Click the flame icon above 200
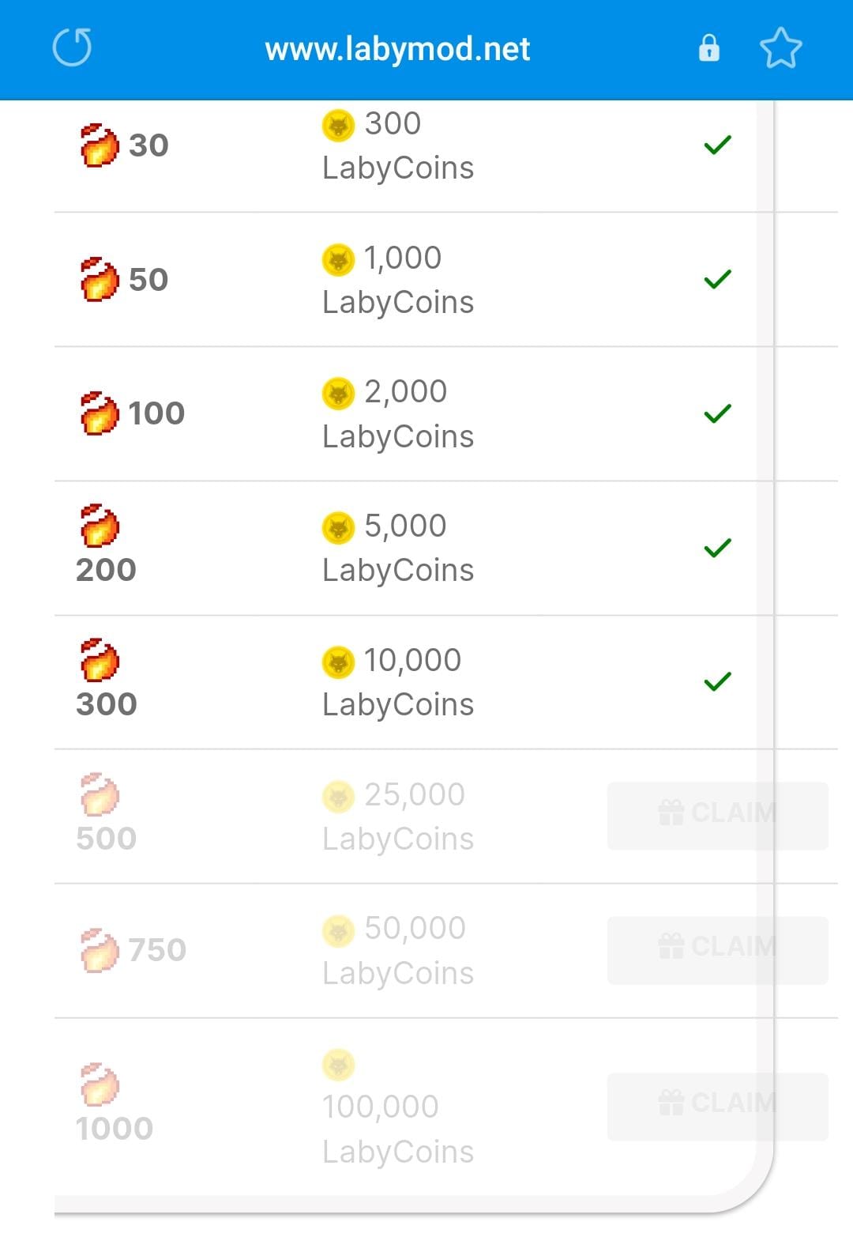This screenshot has height=1237, width=853. pyautogui.click(x=100, y=525)
